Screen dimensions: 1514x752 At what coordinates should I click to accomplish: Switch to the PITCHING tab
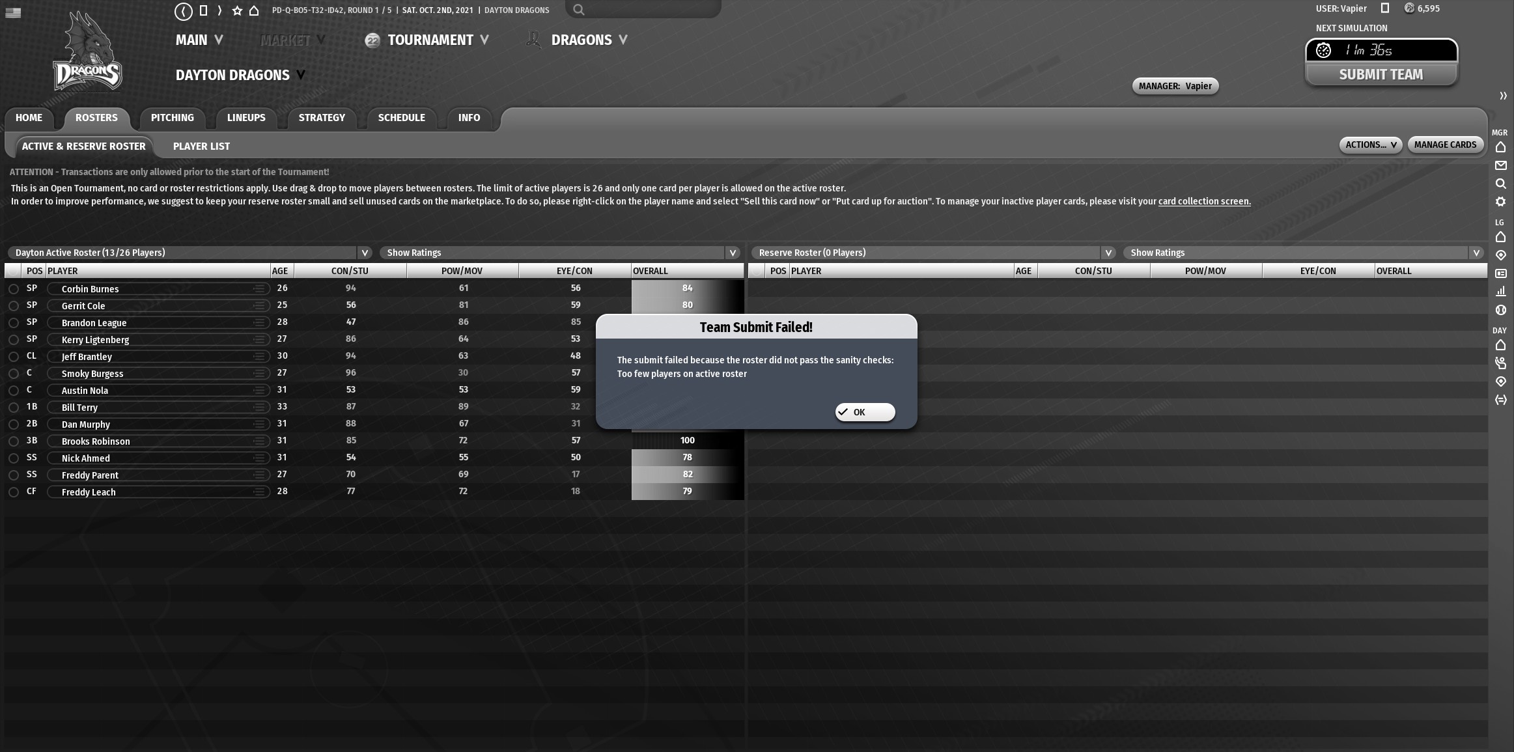[172, 118]
